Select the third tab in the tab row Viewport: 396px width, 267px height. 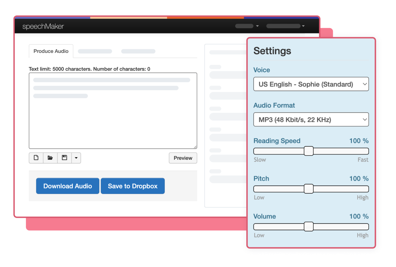[138, 51]
